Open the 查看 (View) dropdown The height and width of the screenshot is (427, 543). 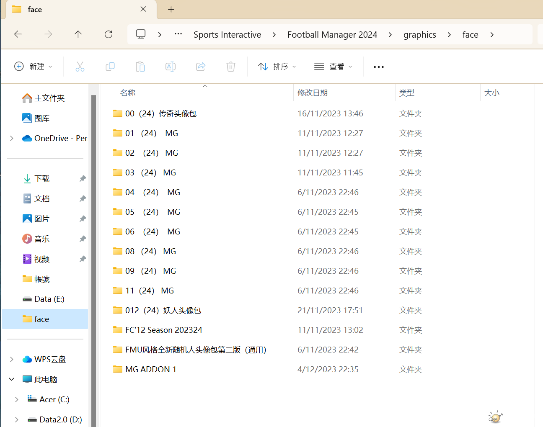pyautogui.click(x=333, y=67)
